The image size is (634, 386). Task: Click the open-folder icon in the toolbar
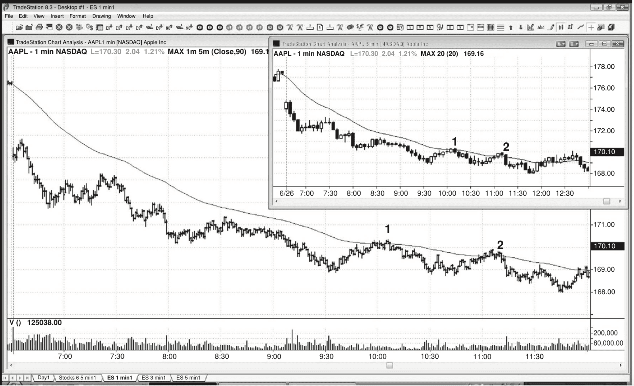pyautogui.click(x=19, y=27)
